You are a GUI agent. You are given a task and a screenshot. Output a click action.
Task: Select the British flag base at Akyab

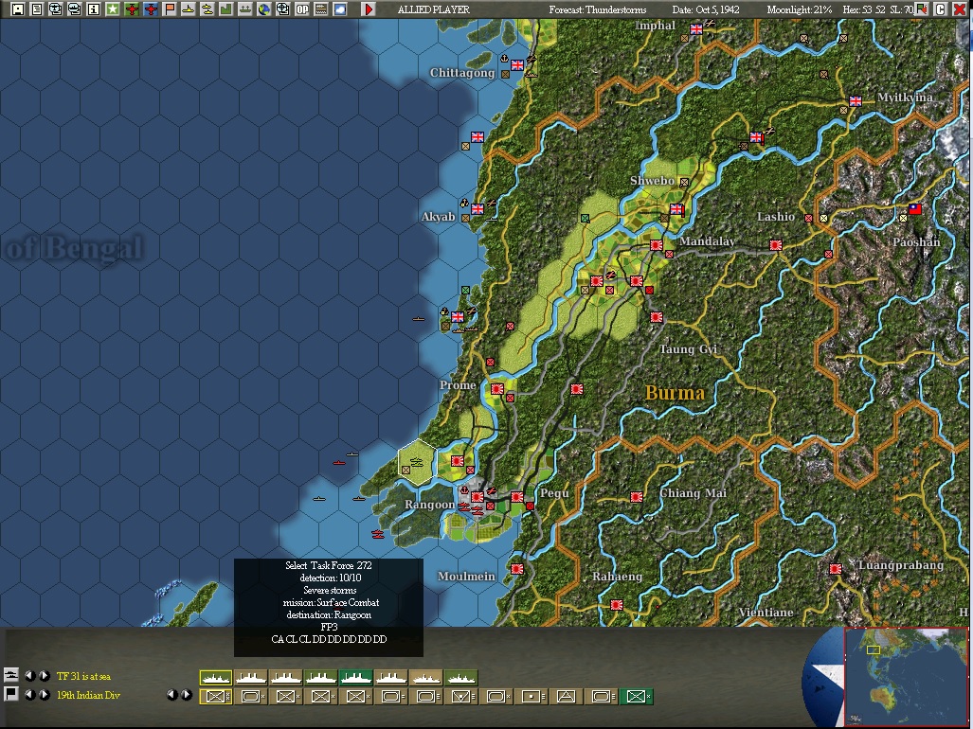(x=477, y=209)
